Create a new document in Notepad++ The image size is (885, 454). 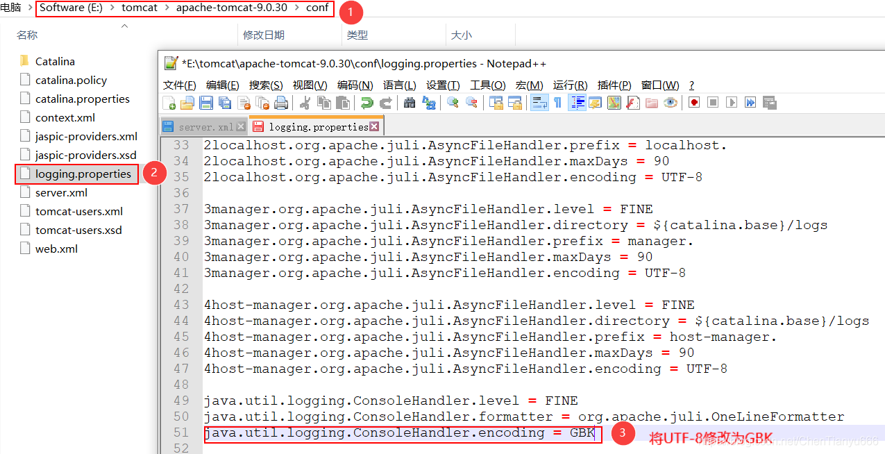169,103
